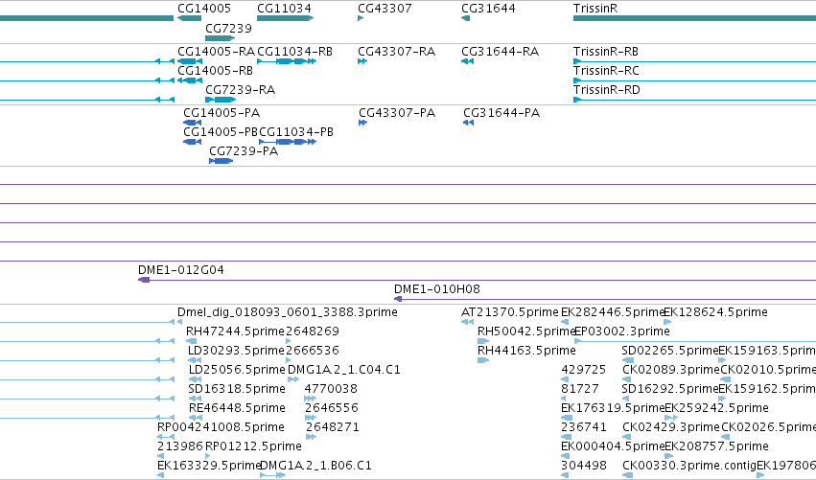Select feature DMG1A.2_1.B06.C1
This screenshot has height=480, width=816.
pyautogui.click(x=315, y=466)
